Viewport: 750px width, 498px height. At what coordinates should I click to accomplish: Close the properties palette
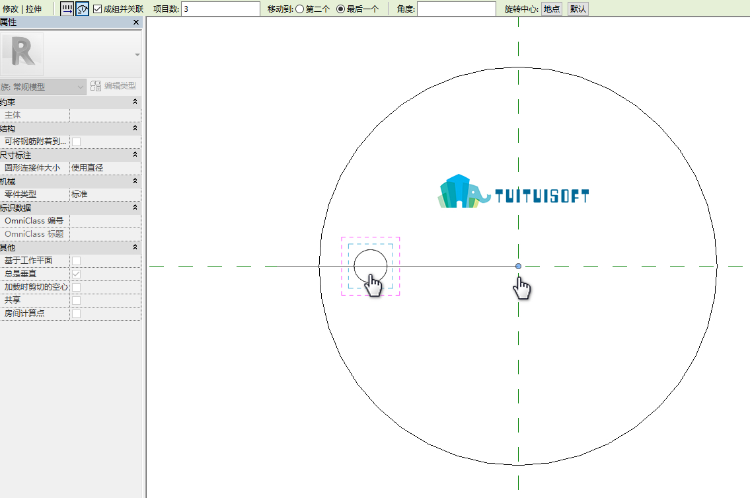pyautogui.click(x=136, y=22)
